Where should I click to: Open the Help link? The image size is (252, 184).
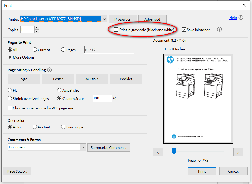point(233,18)
